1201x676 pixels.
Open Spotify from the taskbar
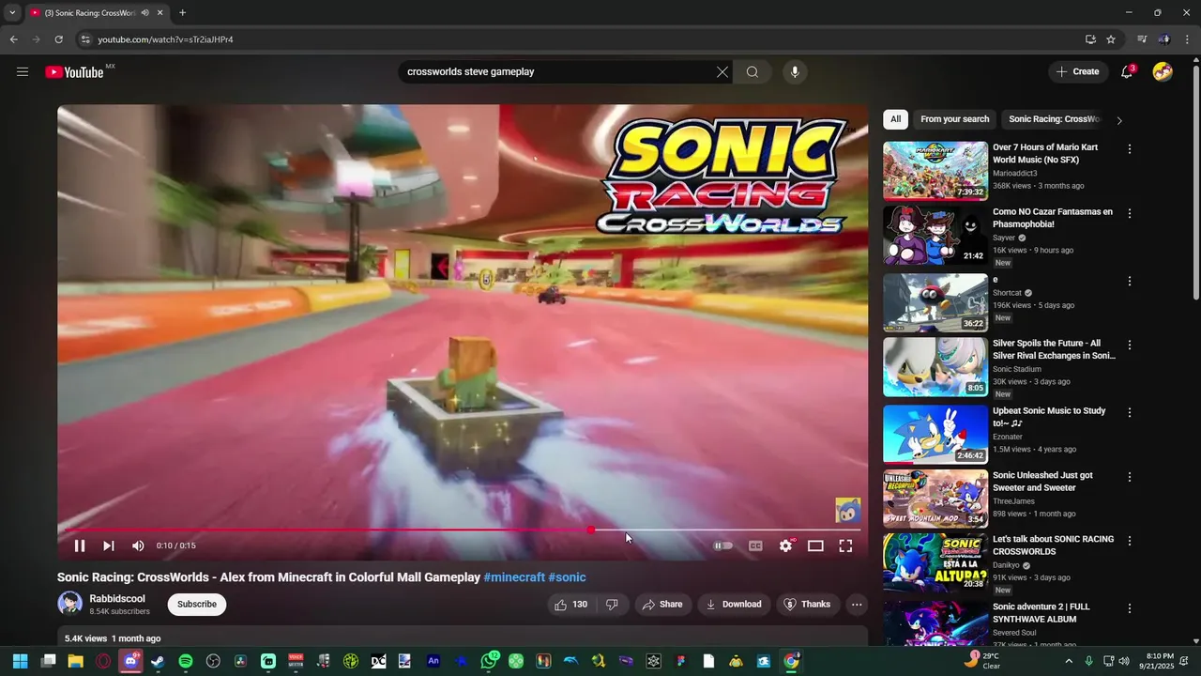[x=186, y=661]
